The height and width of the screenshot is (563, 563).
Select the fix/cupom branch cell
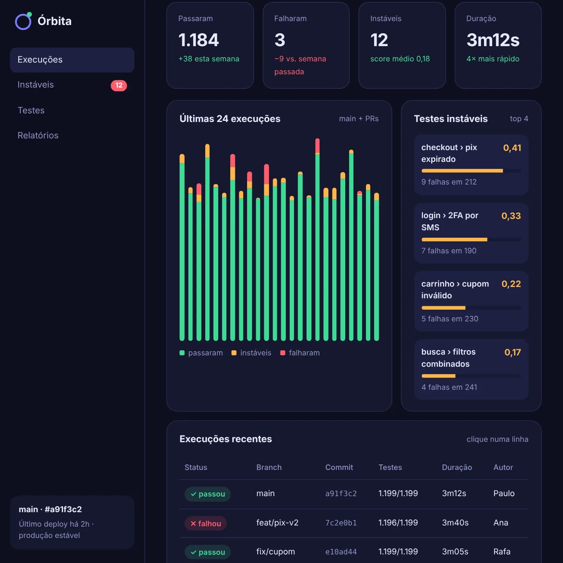point(276,552)
